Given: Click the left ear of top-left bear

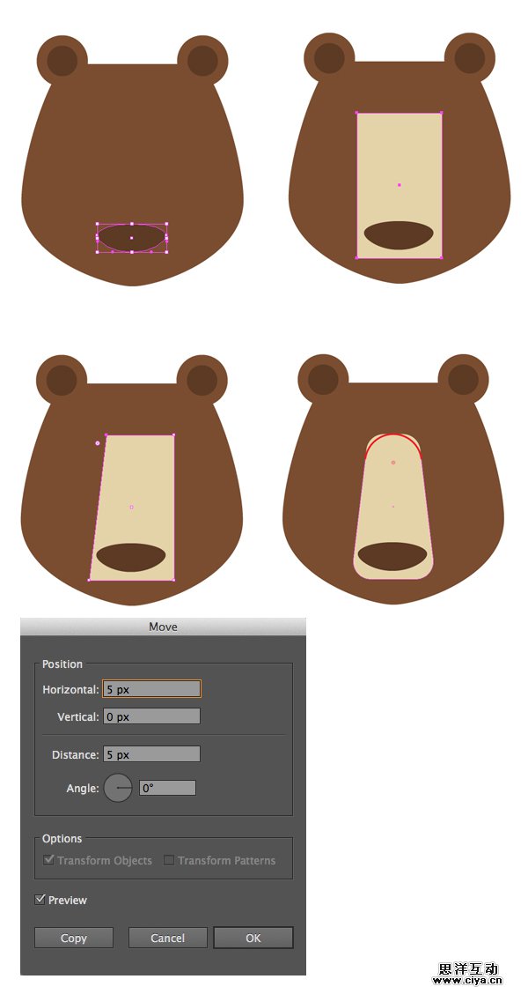Looking at the screenshot, I should click(x=62, y=61).
